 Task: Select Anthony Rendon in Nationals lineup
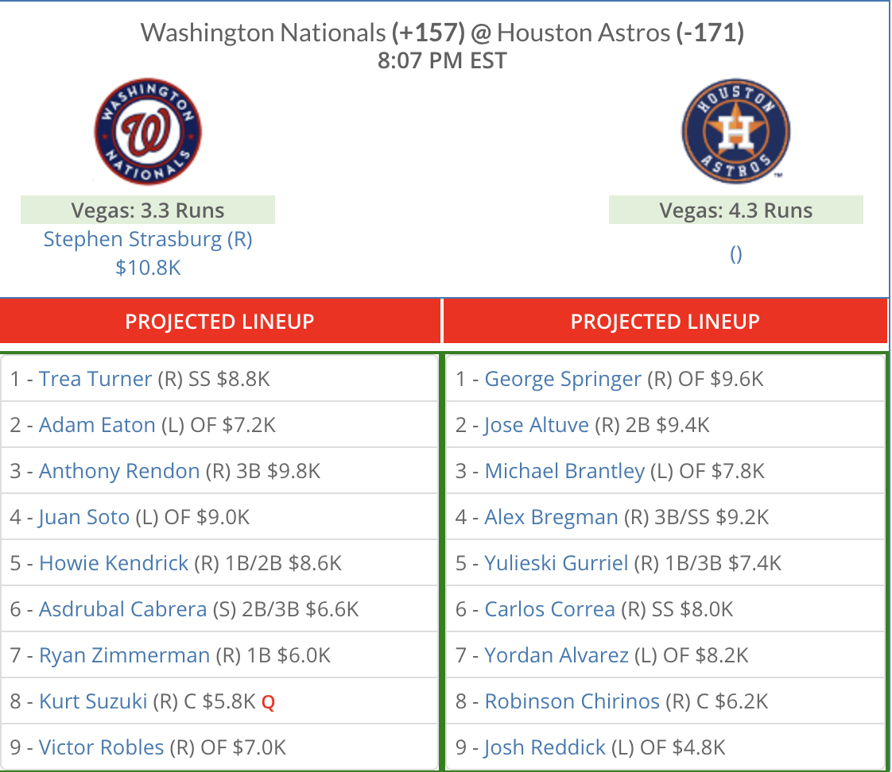point(119,471)
